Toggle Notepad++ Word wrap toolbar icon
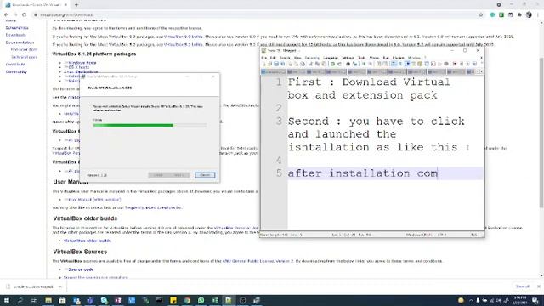544x306 pixels. click(394, 65)
